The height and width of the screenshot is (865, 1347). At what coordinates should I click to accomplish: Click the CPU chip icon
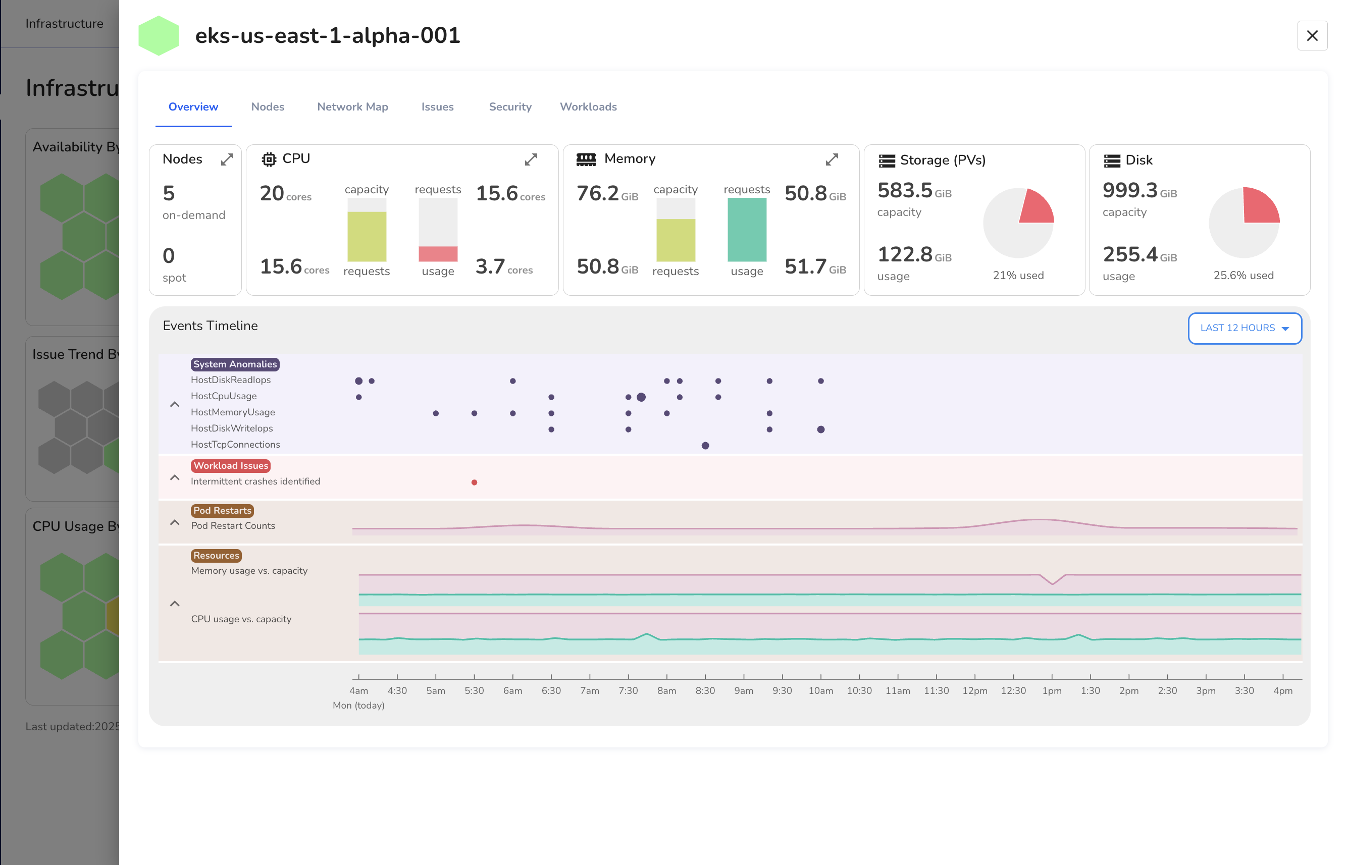point(269,159)
